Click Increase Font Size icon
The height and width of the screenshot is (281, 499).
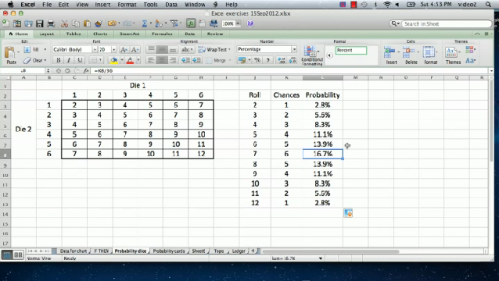tap(124, 49)
